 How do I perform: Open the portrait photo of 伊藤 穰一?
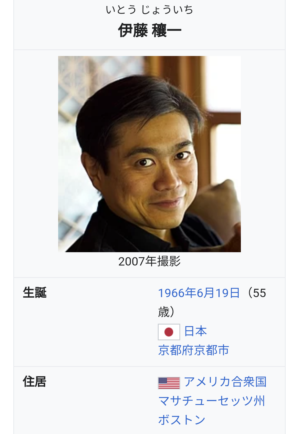click(149, 154)
